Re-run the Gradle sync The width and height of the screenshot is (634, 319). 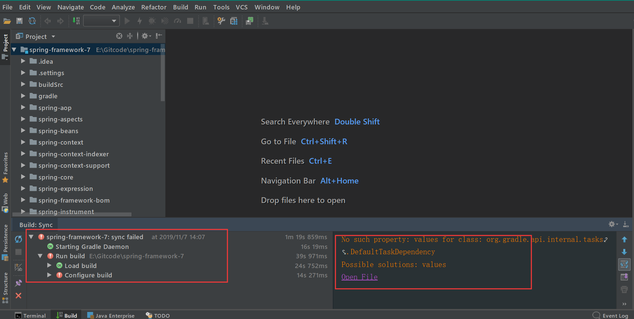tap(18, 239)
